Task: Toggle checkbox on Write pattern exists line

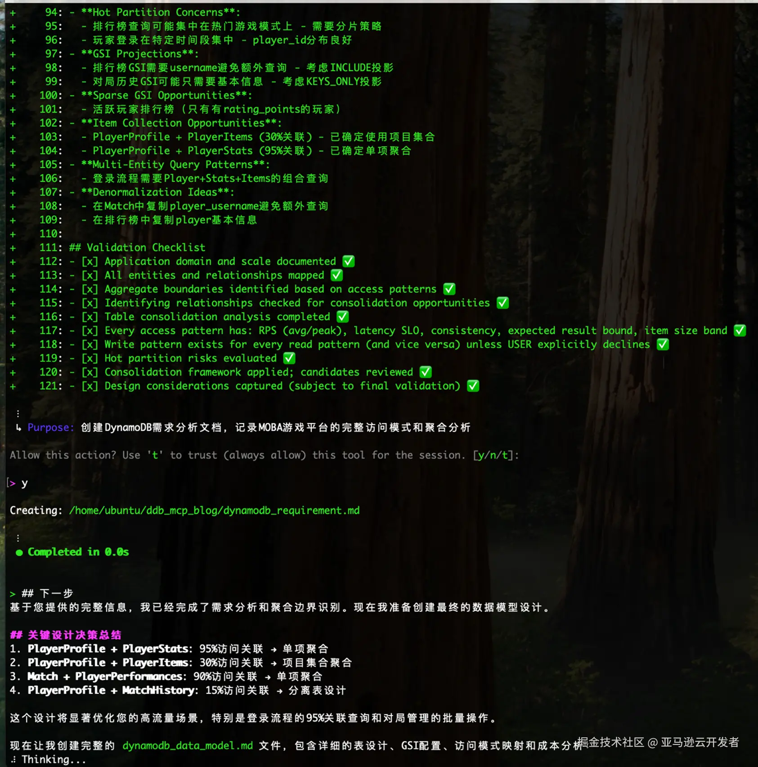Action: pyautogui.click(x=90, y=344)
